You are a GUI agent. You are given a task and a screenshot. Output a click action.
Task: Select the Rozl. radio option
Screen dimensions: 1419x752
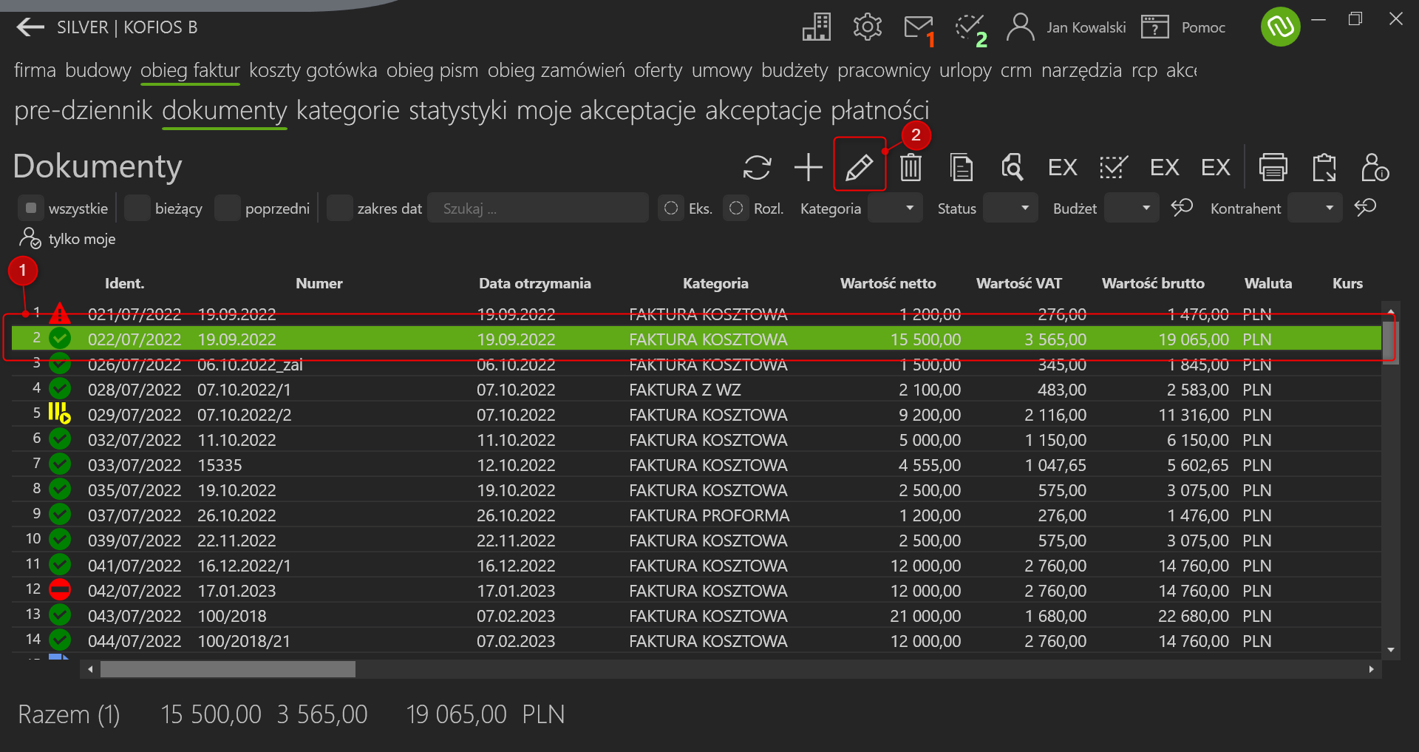(x=736, y=208)
